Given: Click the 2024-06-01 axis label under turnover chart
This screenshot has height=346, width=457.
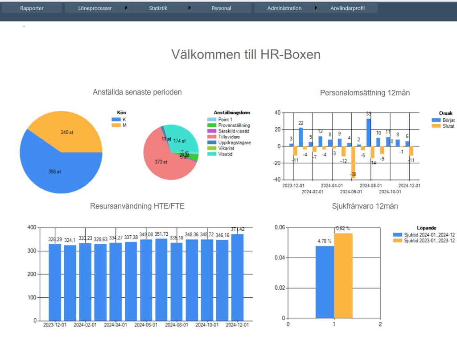Looking at the screenshot, I should tap(351, 192).
